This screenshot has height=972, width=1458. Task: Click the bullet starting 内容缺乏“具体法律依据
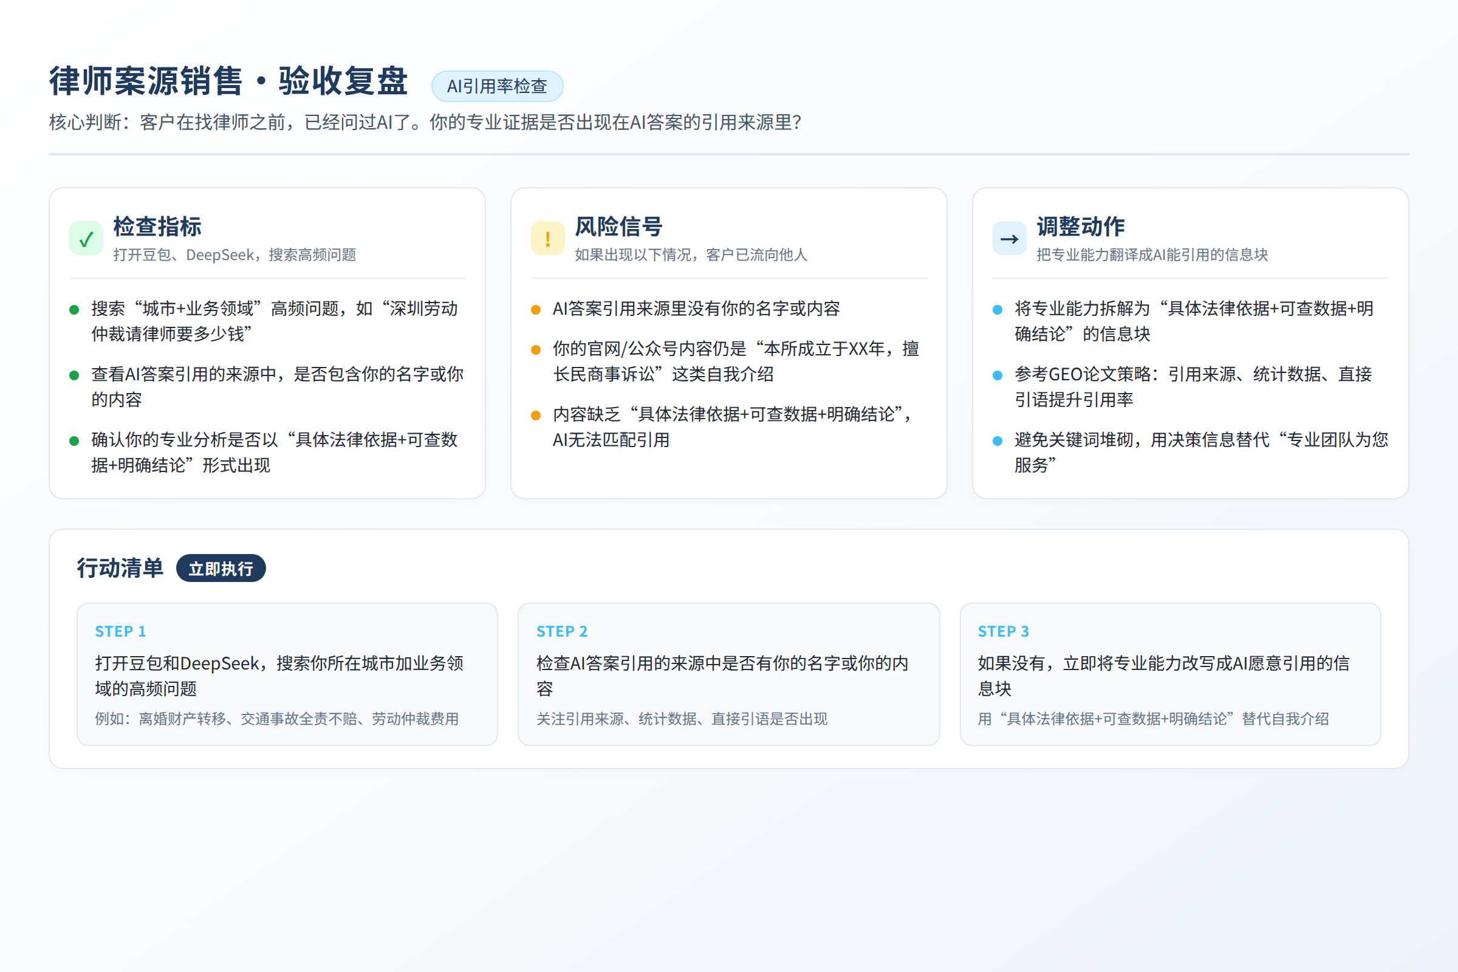(733, 427)
